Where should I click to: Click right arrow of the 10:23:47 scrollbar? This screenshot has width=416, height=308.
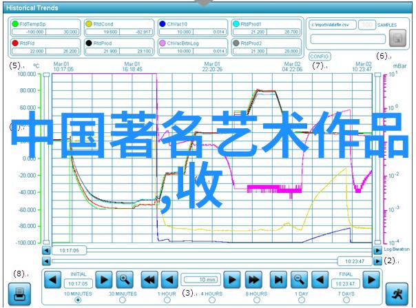377,262
